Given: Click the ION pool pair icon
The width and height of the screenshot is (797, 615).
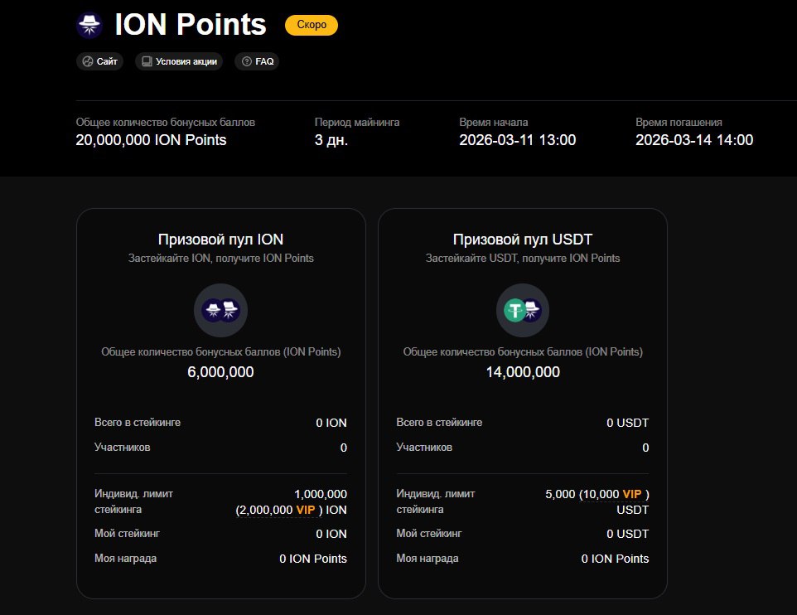Looking at the screenshot, I should click(x=220, y=310).
